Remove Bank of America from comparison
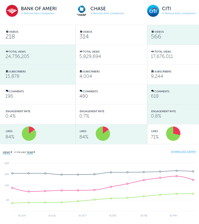The image size is (199, 224). tap(38, 13)
